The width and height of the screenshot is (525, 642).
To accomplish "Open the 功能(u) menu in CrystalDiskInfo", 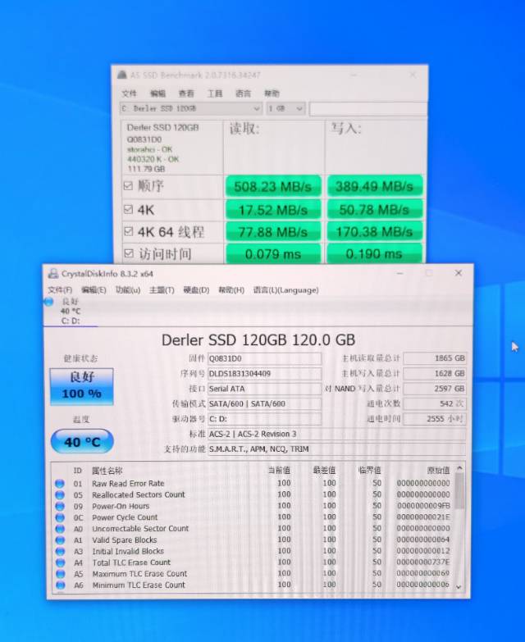I will tap(127, 289).
